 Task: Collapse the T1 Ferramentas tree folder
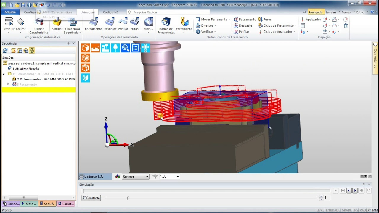point(4,74)
